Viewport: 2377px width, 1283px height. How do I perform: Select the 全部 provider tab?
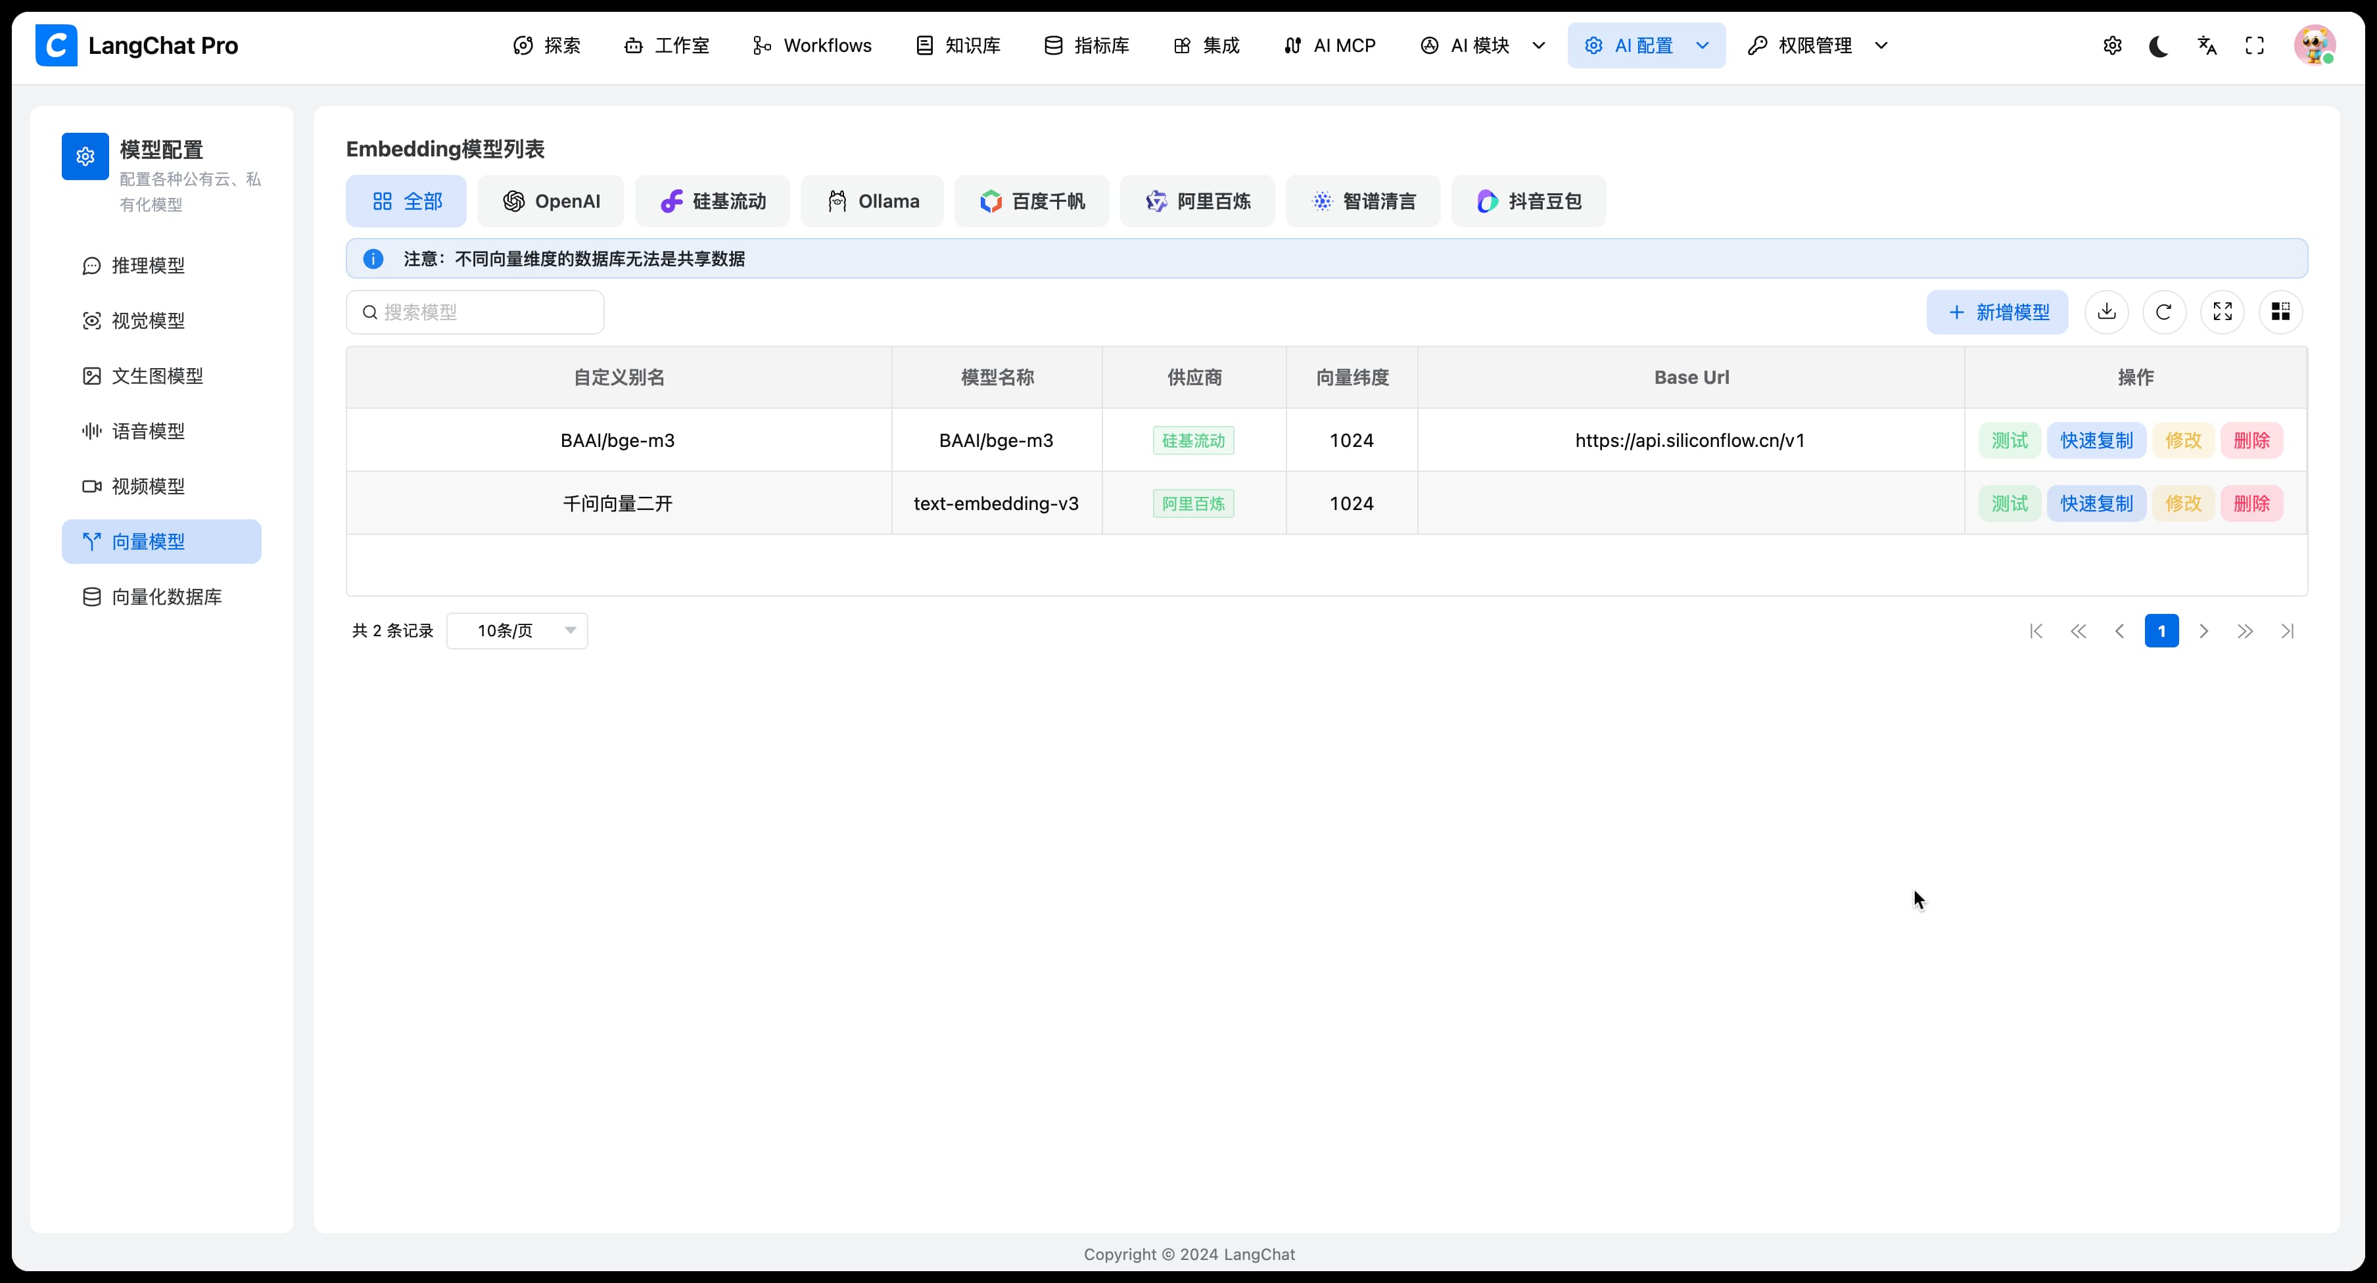406,201
